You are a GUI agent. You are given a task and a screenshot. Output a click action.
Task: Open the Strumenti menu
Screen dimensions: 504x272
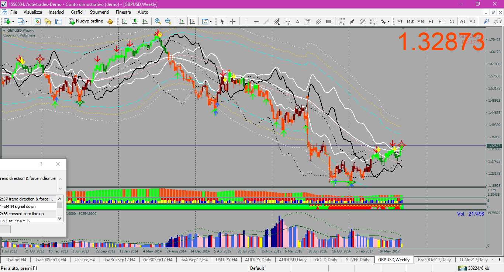100,12
